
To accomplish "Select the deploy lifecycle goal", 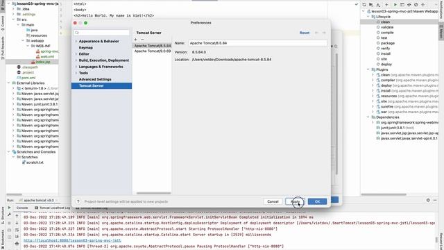I will (386, 65).
